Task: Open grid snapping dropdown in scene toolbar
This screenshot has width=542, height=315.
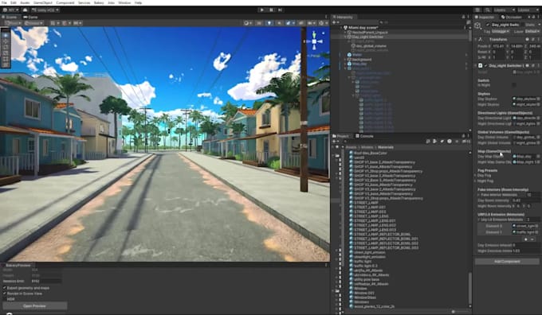Action: (x=55, y=23)
